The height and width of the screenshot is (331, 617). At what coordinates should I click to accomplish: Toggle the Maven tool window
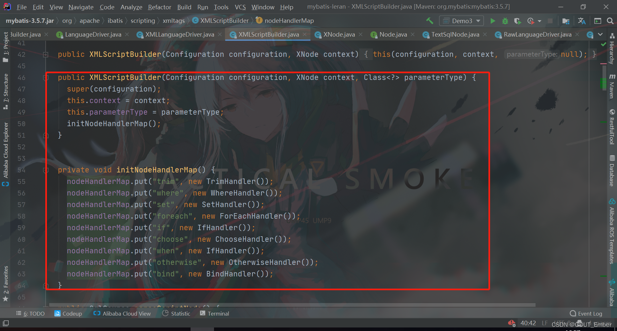pyautogui.click(x=612, y=86)
